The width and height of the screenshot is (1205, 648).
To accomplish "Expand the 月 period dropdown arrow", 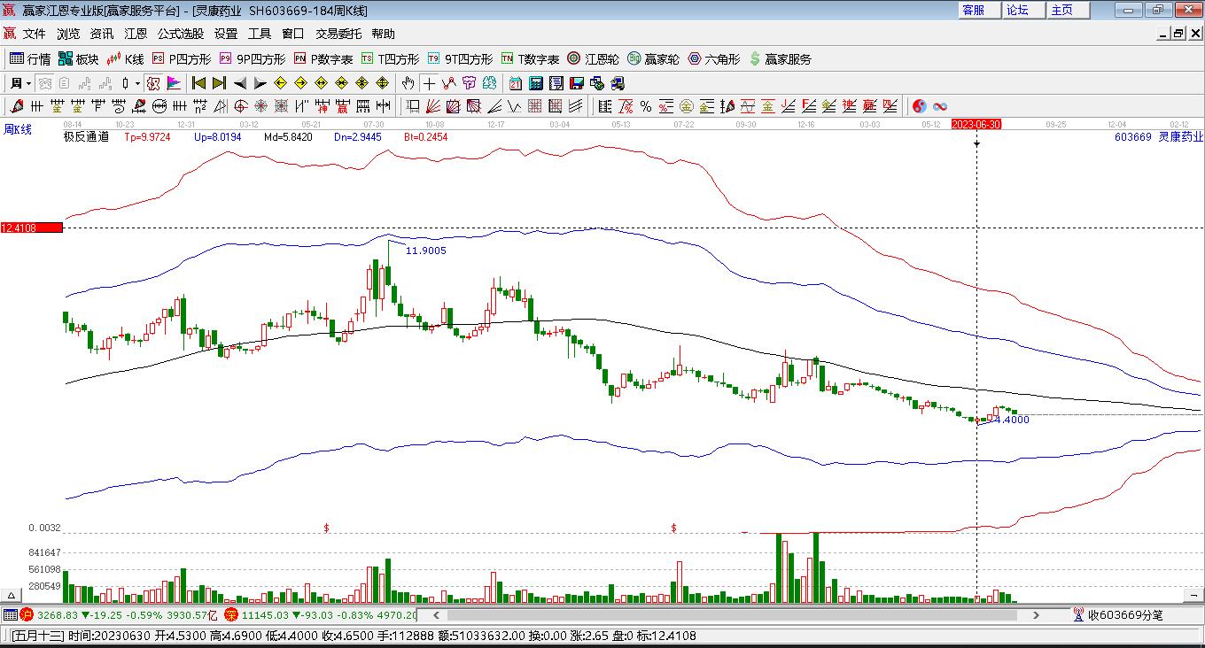I will (x=28, y=83).
